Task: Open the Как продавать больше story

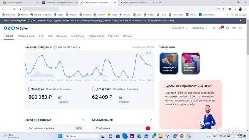Action: click(x=191, y=63)
